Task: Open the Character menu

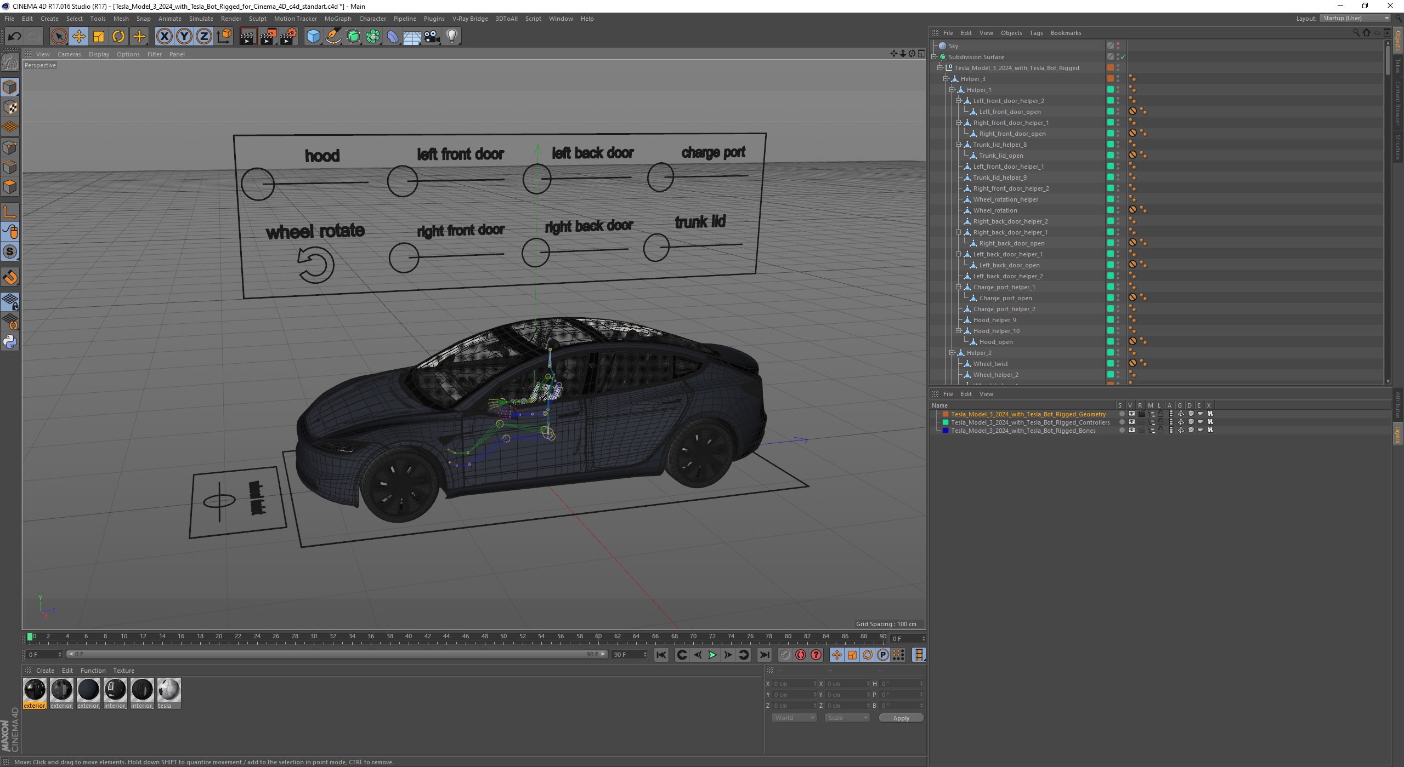Action: (x=372, y=19)
